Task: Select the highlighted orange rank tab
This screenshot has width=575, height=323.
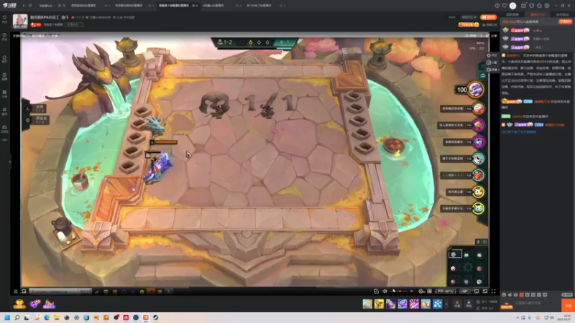Action: tap(537, 14)
